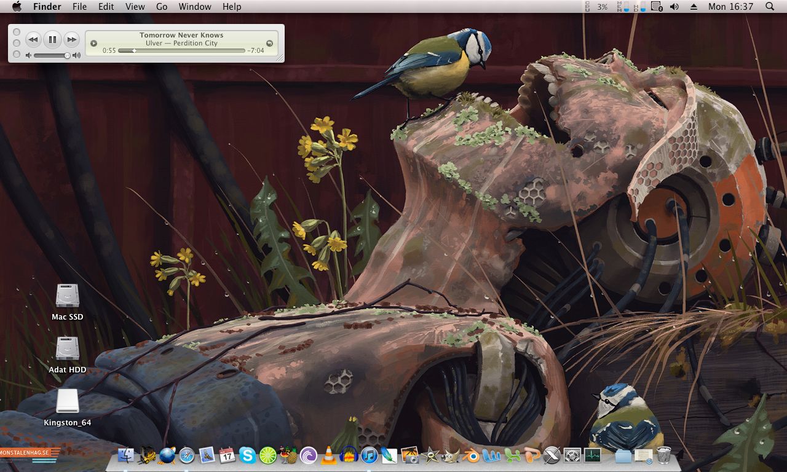Pause the playing iTunes track

point(52,40)
